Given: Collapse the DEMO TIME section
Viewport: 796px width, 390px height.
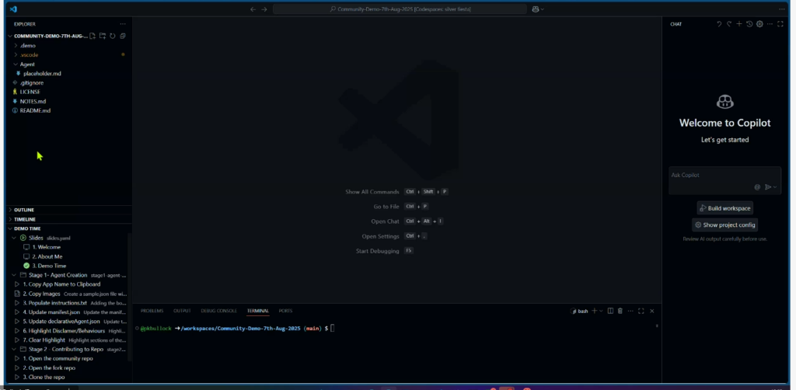Looking at the screenshot, I should point(10,228).
